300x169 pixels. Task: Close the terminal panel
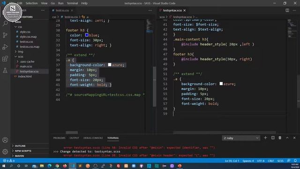(294, 138)
